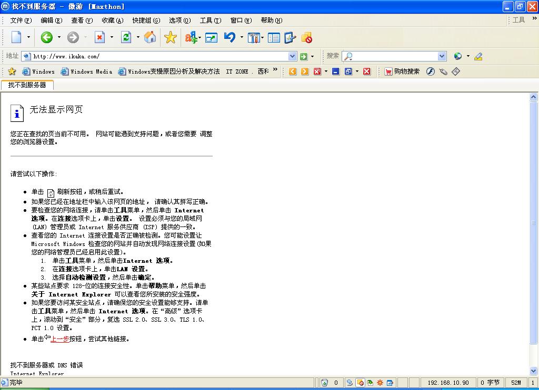This screenshot has width=539, height=390.
Task: Click the New blank page toolbar icon
Action: pyautogui.click(x=16, y=37)
